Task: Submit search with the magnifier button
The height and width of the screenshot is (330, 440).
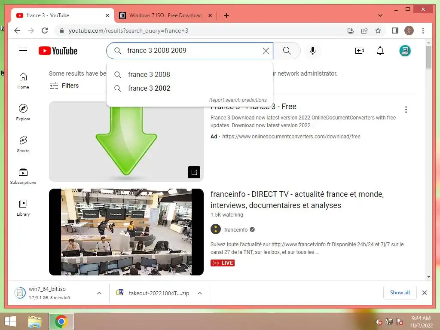Action: click(x=287, y=51)
